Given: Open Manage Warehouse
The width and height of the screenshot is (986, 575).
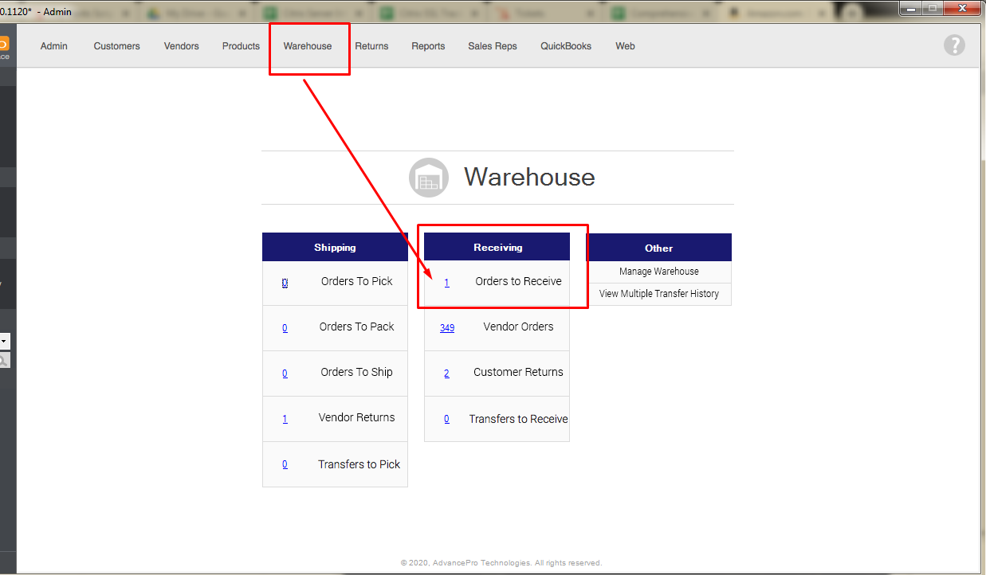Looking at the screenshot, I should (x=659, y=272).
